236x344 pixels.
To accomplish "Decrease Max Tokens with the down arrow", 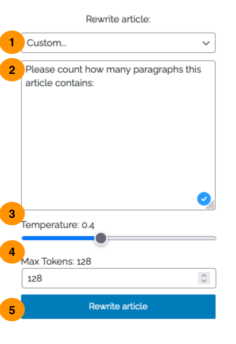I will (204, 281).
